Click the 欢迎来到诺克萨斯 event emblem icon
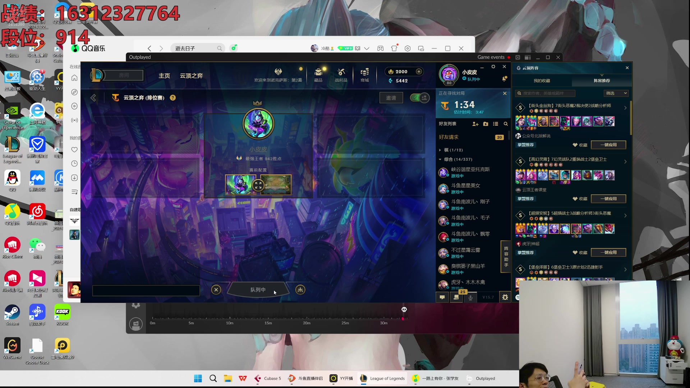 278,71
